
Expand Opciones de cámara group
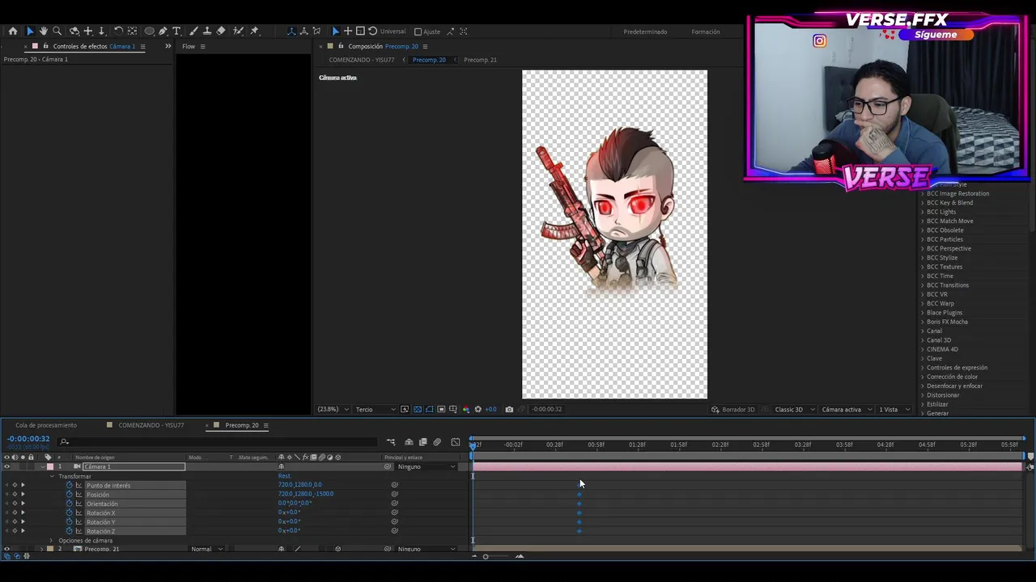coord(52,541)
